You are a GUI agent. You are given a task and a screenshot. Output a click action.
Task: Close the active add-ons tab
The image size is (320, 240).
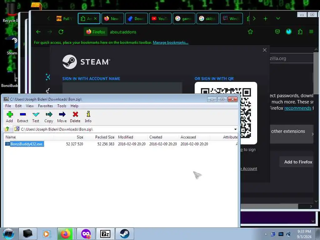click(x=95, y=18)
